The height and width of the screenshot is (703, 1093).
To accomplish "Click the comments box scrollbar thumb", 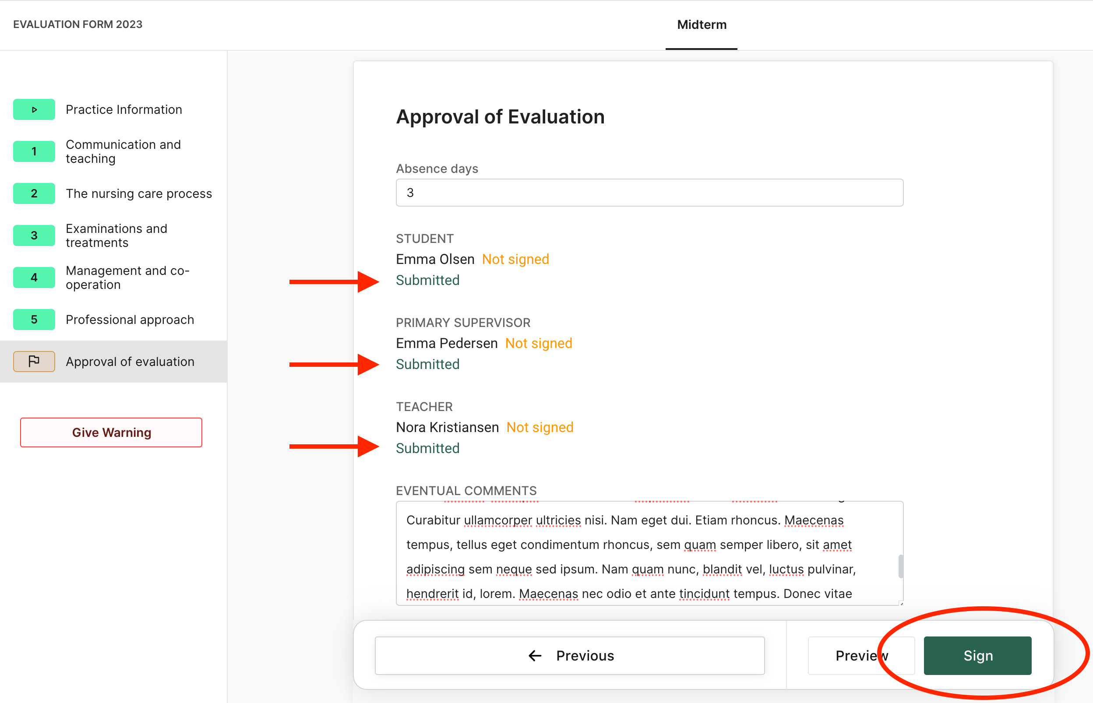I will coord(900,566).
